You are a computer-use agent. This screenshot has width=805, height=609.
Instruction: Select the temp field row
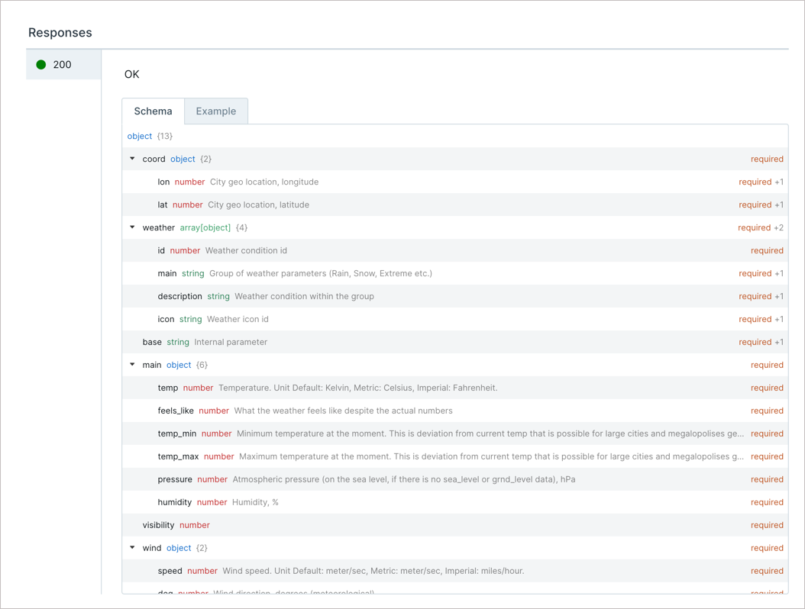click(x=167, y=388)
